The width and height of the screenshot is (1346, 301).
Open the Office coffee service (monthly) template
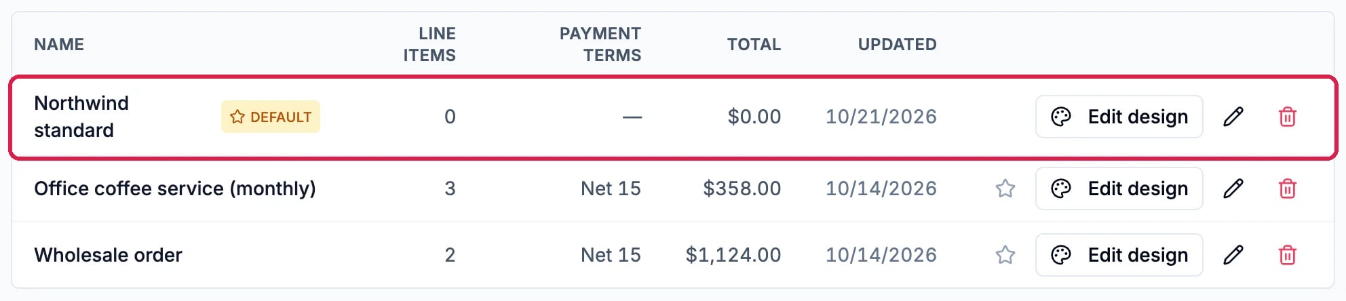tap(175, 188)
